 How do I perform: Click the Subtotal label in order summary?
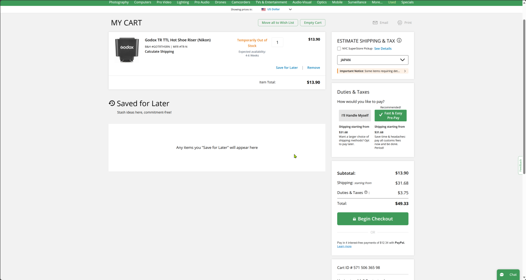click(x=347, y=174)
